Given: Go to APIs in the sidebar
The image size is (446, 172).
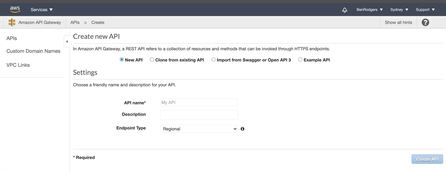Looking at the screenshot, I should coord(12,38).
